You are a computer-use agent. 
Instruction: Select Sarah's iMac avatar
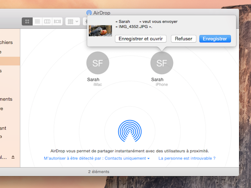click(98, 63)
